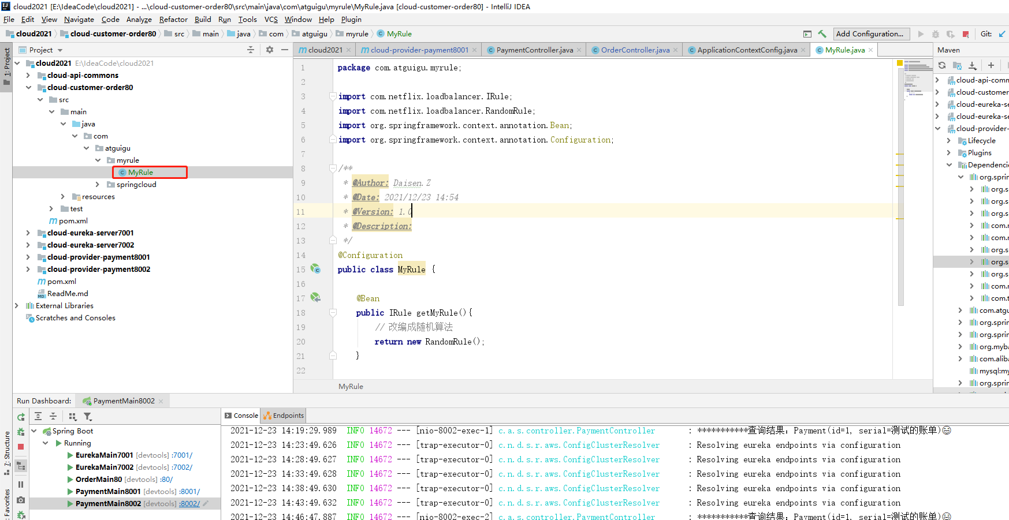This screenshot has width=1009, height=520.
Task: Reimport all Maven projects icon
Action: [x=942, y=65]
